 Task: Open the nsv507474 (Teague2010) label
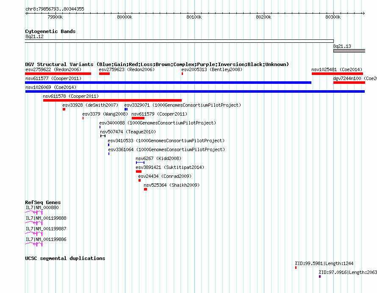tap(128, 132)
